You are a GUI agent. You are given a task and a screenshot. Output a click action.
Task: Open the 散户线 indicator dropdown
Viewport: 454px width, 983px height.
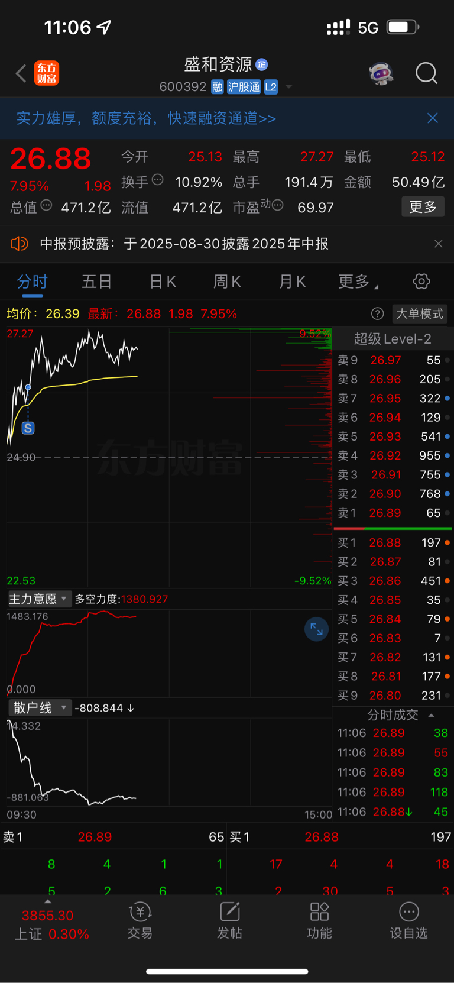pyautogui.click(x=40, y=708)
